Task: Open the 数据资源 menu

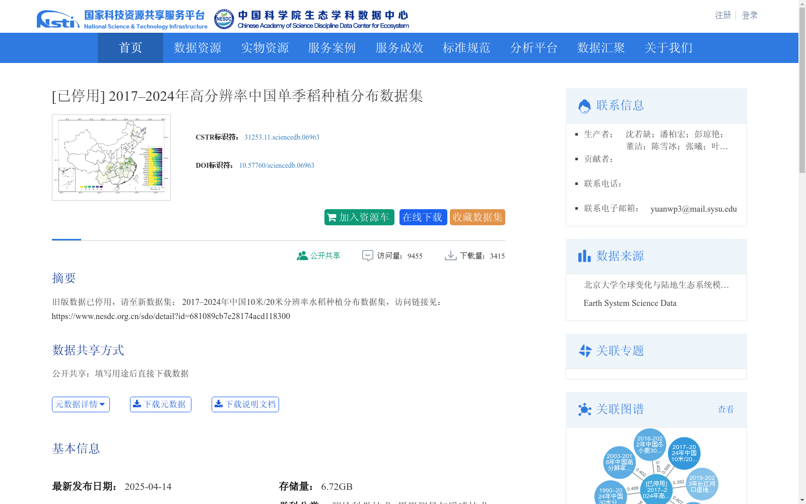Action: (x=197, y=48)
